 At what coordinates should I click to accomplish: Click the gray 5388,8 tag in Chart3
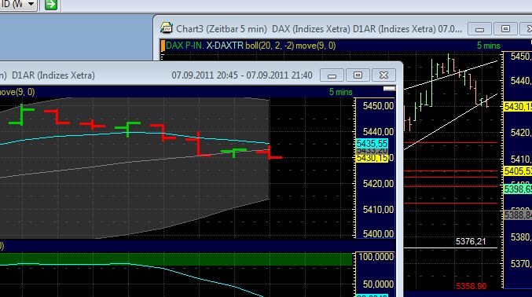click(x=518, y=214)
